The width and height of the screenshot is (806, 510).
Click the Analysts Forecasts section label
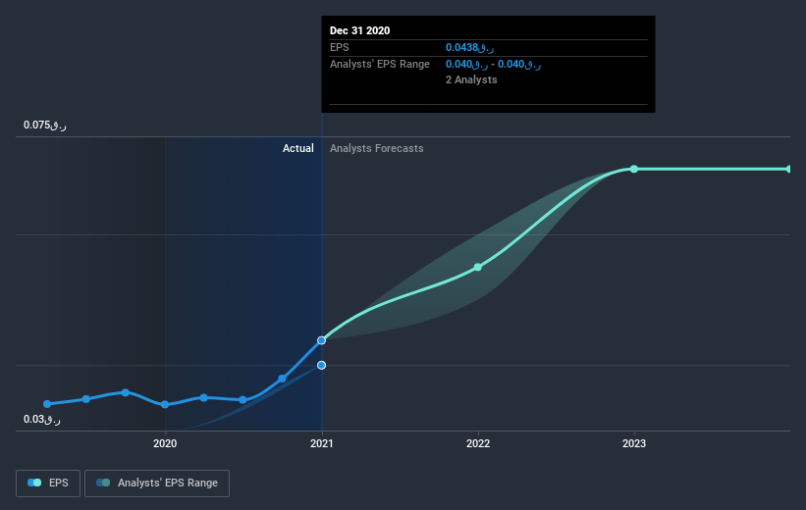[377, 148]
